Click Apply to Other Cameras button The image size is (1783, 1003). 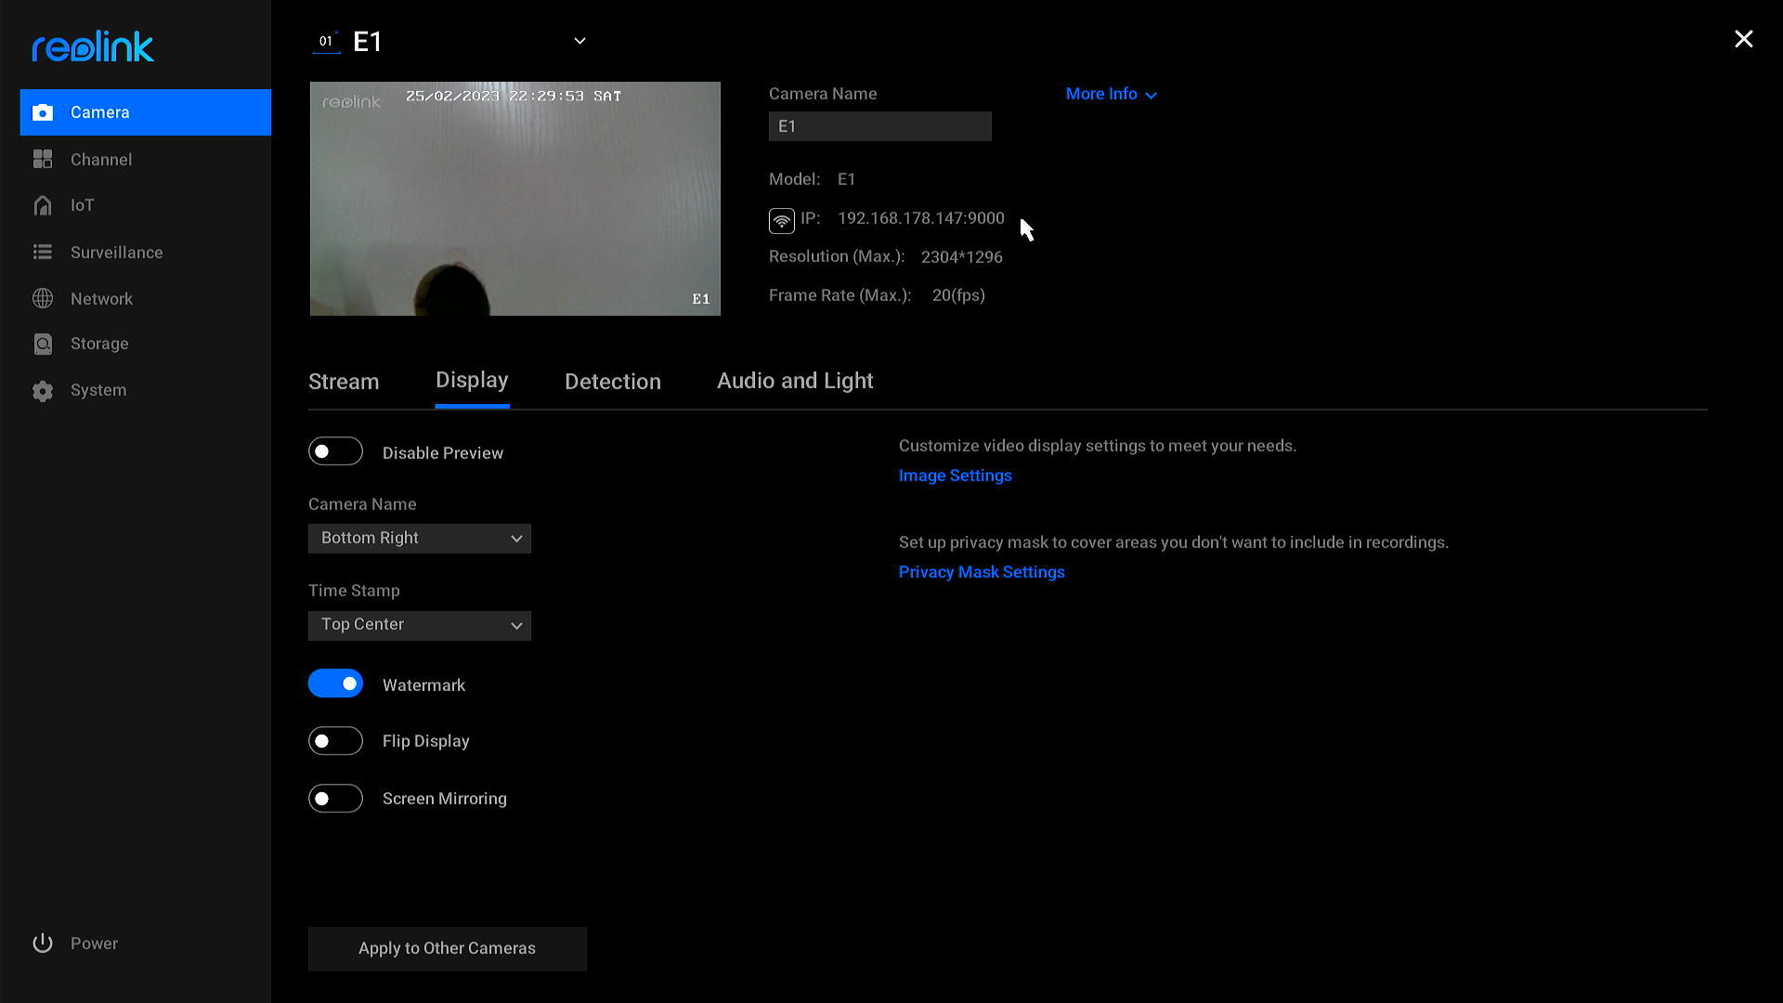click(447, 948)
